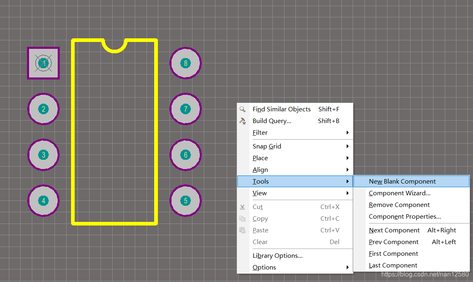Select round pad 7
Screen dimensions: 473x282
(x=186, y=109)
